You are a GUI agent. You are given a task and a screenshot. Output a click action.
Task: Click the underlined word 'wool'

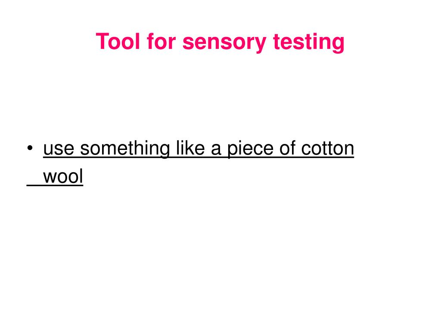pos(63,177)
